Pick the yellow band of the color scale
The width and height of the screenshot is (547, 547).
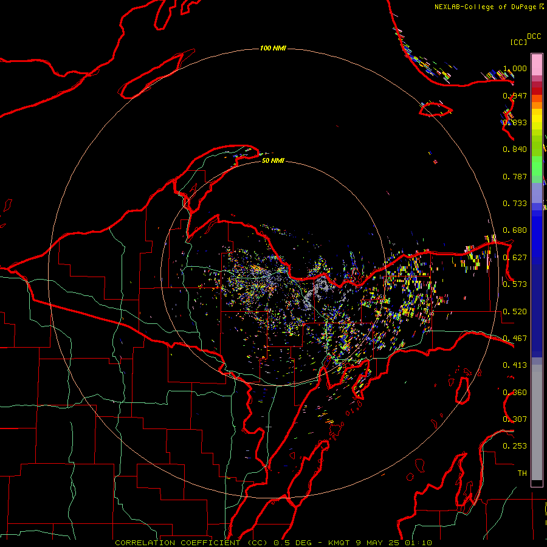537,120
